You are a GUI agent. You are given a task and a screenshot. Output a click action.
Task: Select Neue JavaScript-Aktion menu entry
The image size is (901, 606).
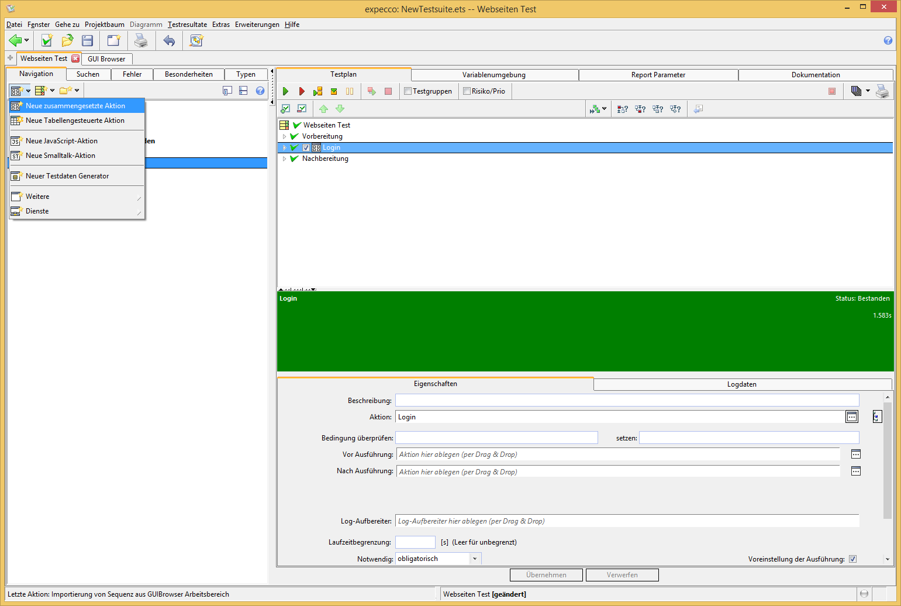[61, 141]
